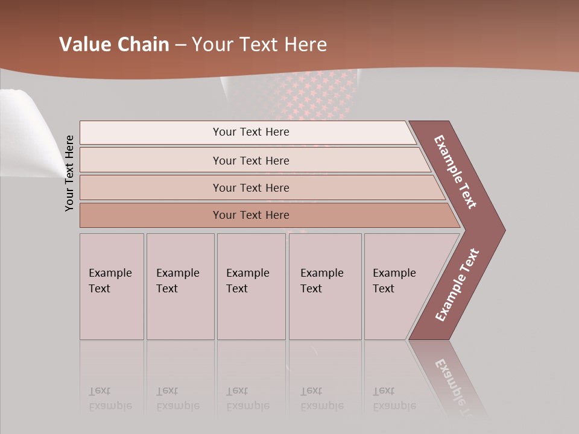Click the mirrored reflection text under the second box
579x434 pixels.
tap(178, 399)
